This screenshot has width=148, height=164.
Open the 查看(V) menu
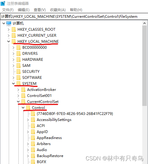click(x=40, y=10)
